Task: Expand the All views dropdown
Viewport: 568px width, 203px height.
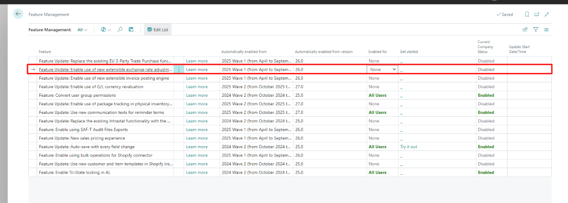Action: (83, 30)
